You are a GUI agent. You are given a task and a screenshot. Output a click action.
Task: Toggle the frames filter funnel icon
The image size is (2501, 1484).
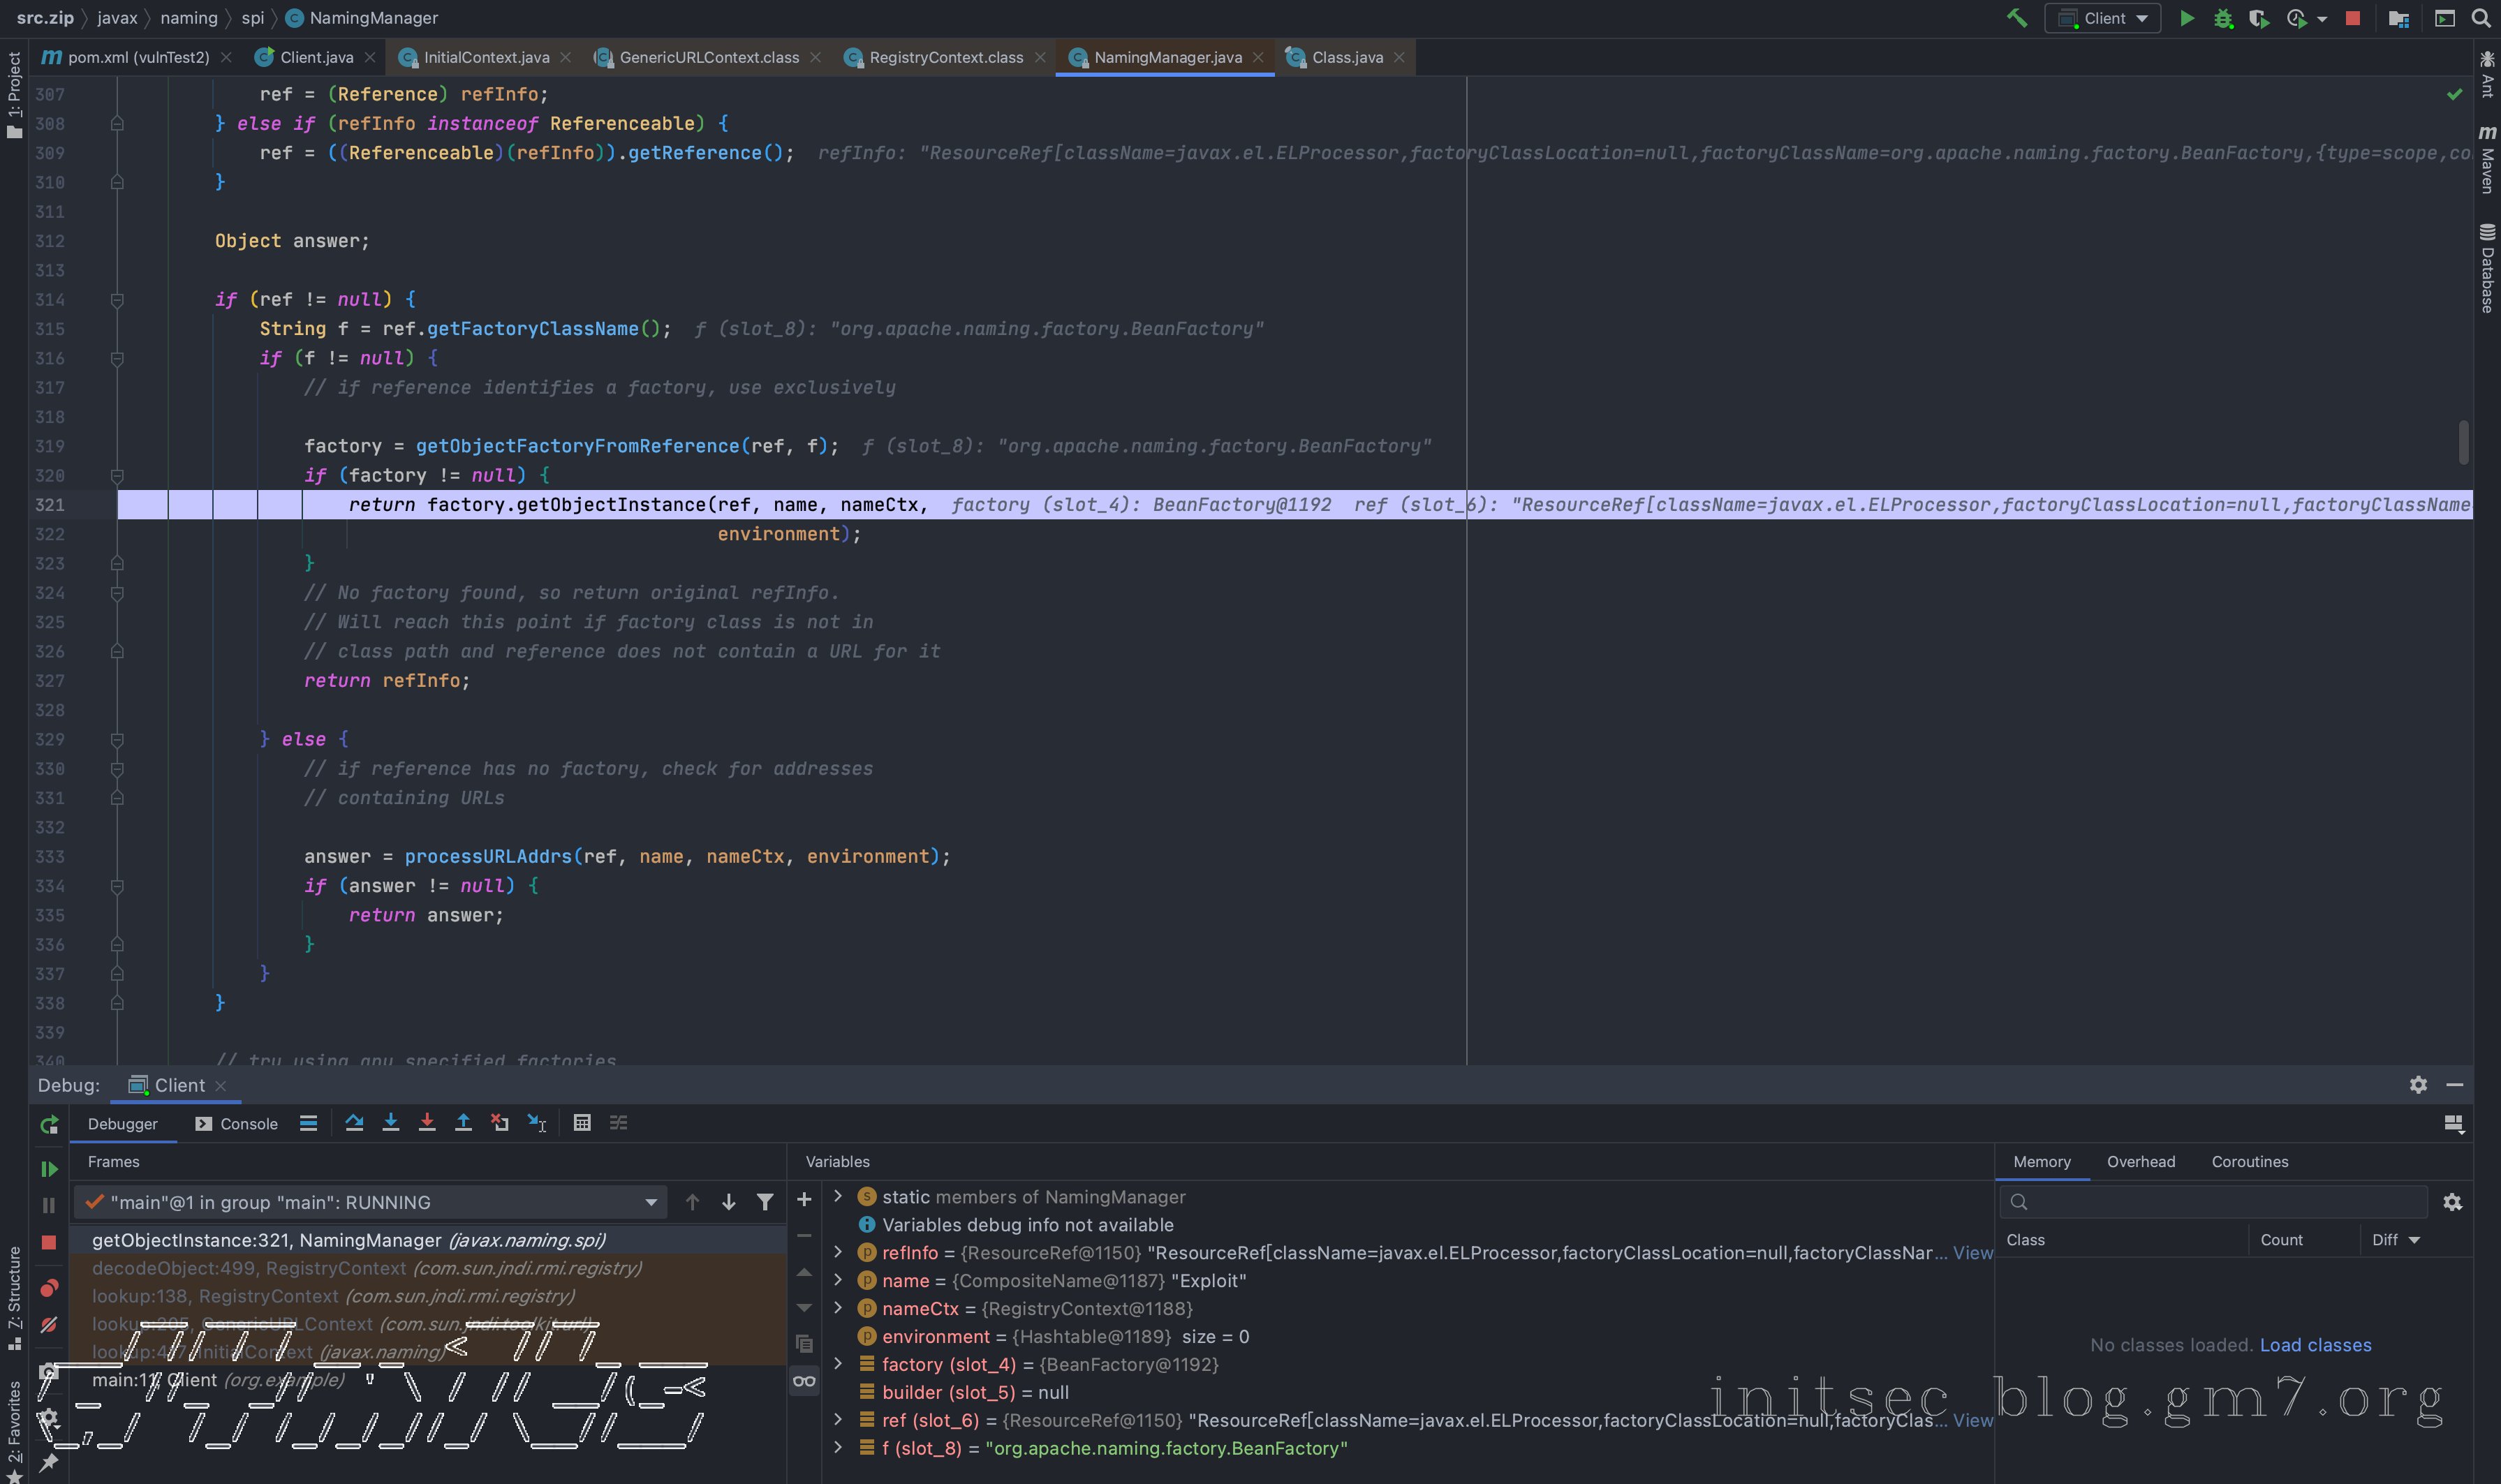765,1202
